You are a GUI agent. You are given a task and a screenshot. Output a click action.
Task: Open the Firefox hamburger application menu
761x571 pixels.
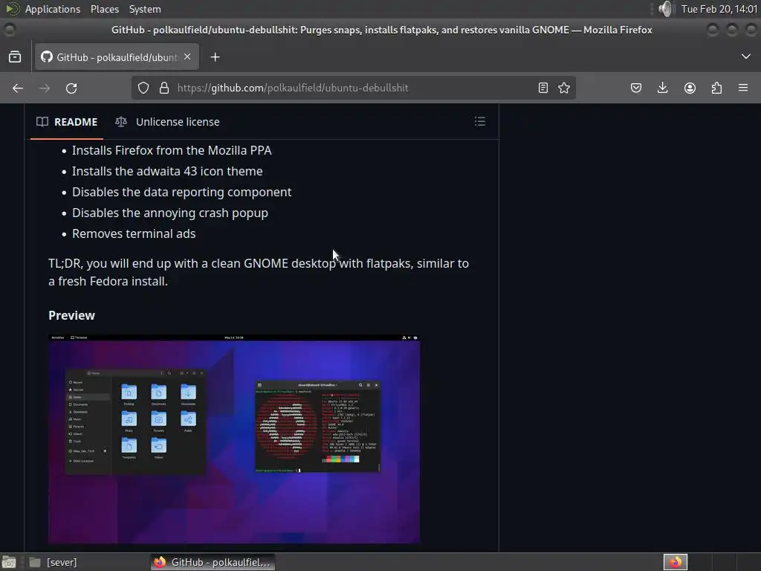(743, 88)
